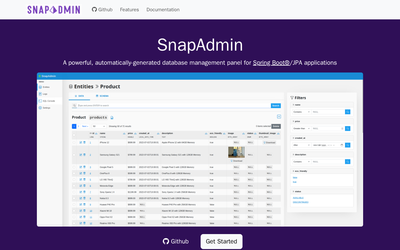Open the page size dropdown showing 50

tap(99, 126)
